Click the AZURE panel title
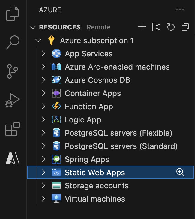The width and height of the screenshot is (195, 219). 50,10
